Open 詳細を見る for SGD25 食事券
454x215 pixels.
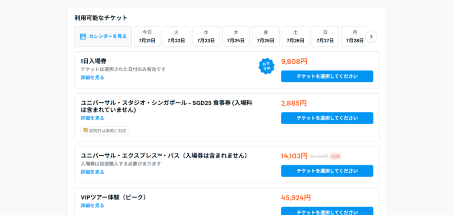point(92,118)
